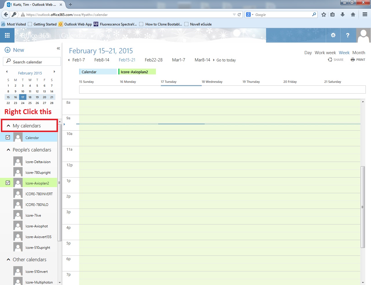The height and width of the screenshot is (285, 371).
Task: Collapse the Other calendars group
Action: pyautogui.click(x=8, y=260)
